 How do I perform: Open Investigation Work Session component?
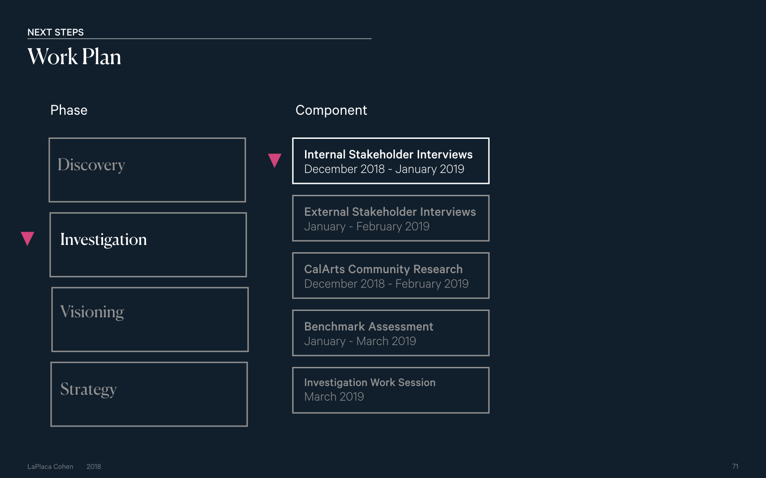391,390
